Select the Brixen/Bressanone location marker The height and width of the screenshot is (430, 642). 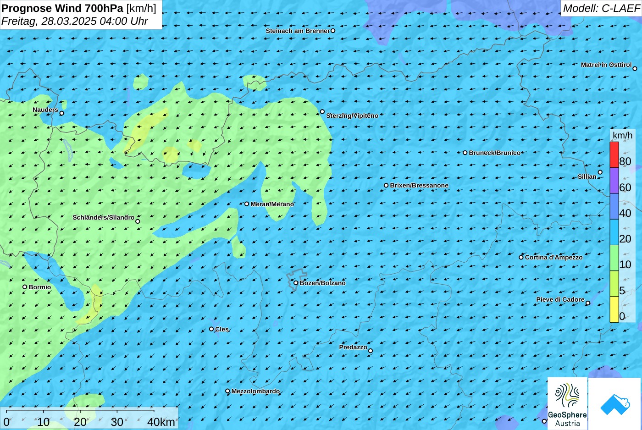(x=386, y=186)
